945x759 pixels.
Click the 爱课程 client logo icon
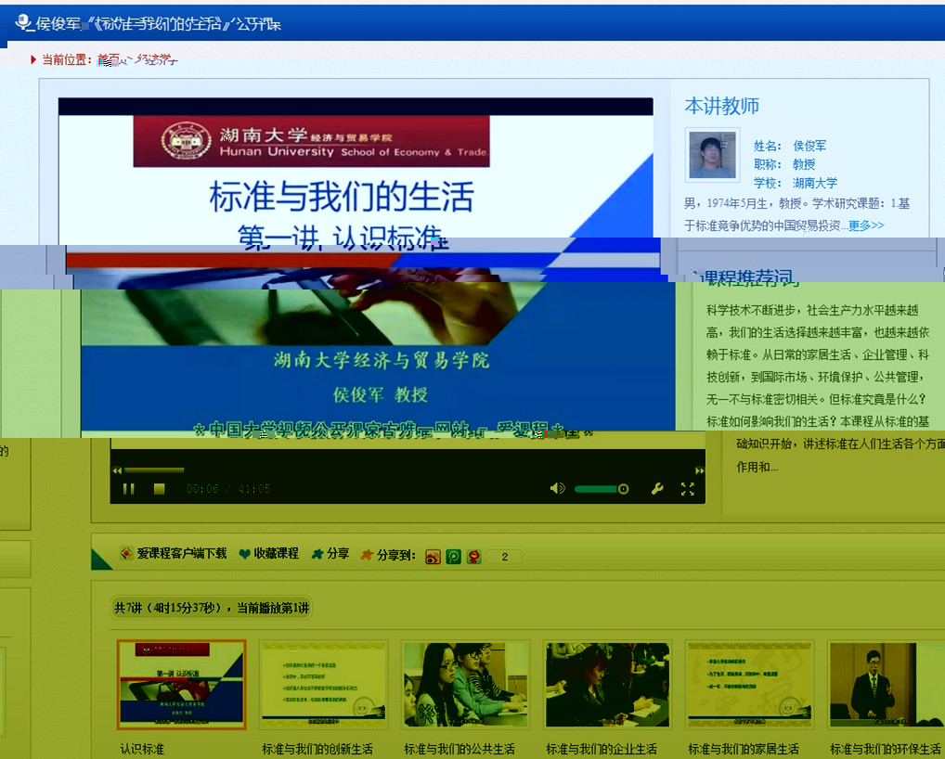tap(126, 554)
